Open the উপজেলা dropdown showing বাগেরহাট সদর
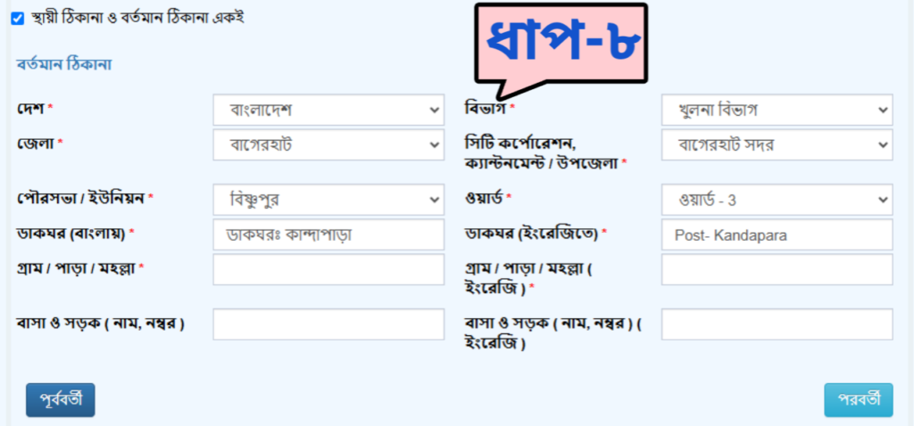The image size is (914, 426). tap(777, 144)
